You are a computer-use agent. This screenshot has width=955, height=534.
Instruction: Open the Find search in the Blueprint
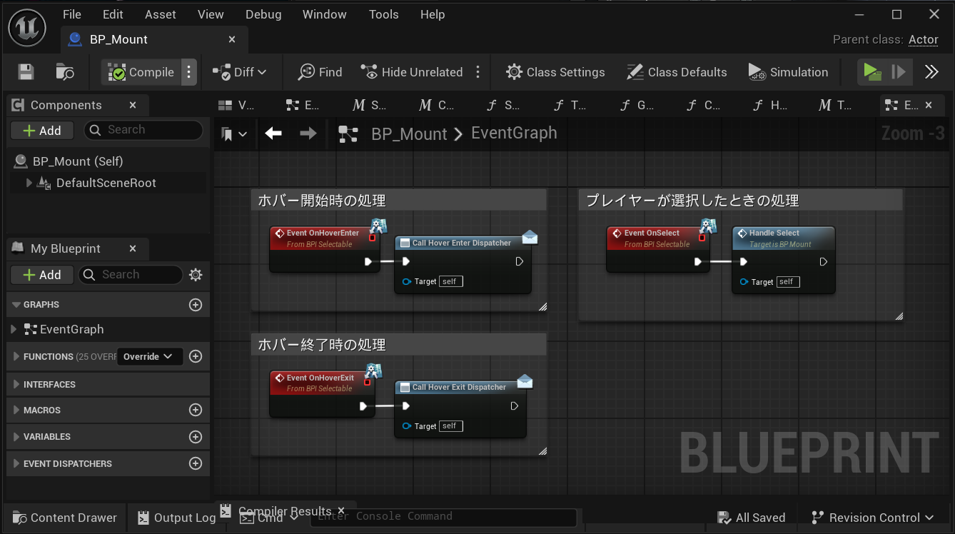319,71
